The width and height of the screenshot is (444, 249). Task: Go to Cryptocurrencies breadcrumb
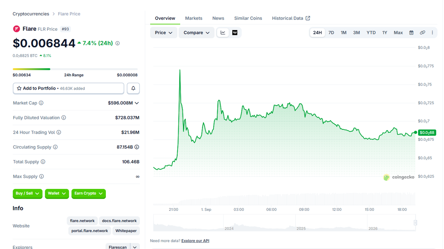point(31,14)
